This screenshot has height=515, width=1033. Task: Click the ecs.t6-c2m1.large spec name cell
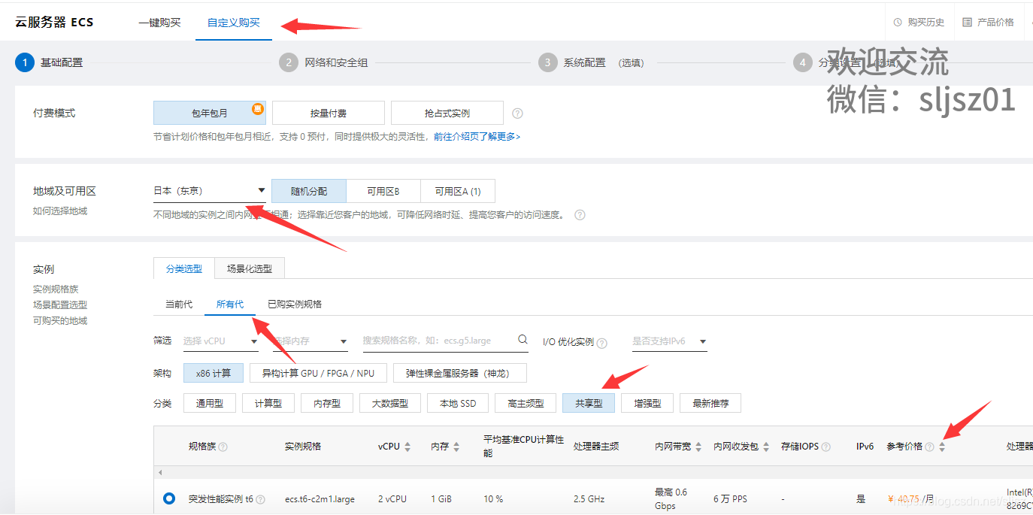tap(320, 499)
